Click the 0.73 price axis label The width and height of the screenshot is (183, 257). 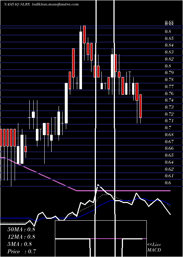pos(169,107)
